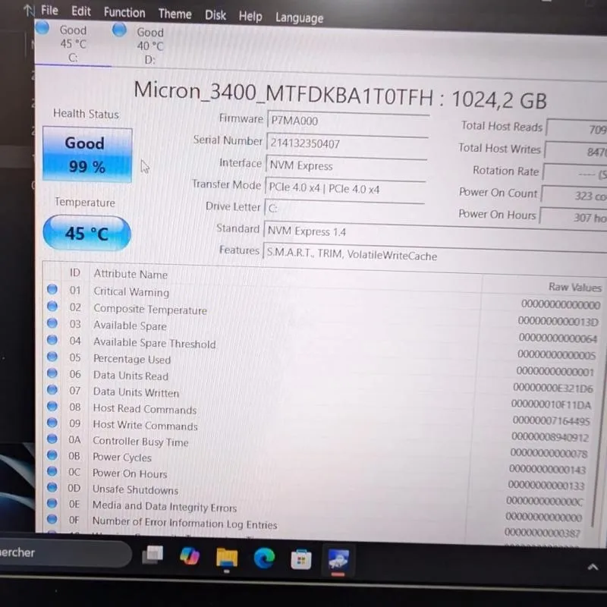
Task: Select the Host Read Commands attribute text
Action: pos(145,409)
